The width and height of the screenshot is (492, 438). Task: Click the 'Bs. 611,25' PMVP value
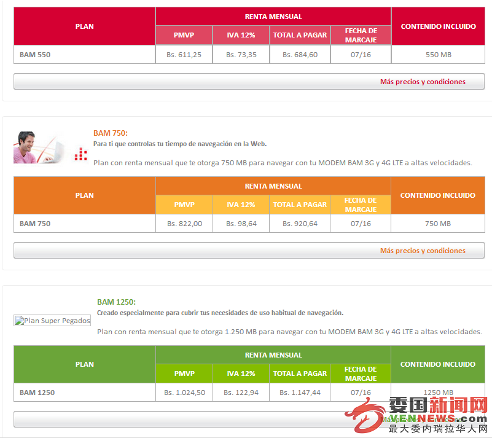click(184, 55)
